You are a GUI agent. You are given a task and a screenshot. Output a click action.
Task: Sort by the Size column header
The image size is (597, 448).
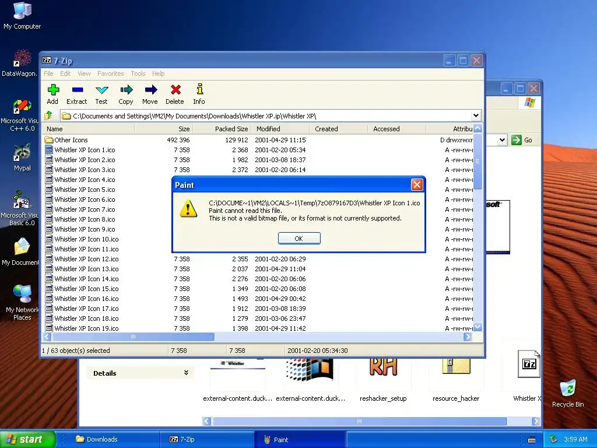pyautogui.click(x=164, y=129)
